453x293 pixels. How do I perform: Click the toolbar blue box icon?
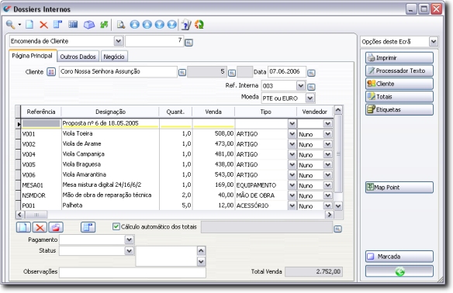tap(89, 25)
